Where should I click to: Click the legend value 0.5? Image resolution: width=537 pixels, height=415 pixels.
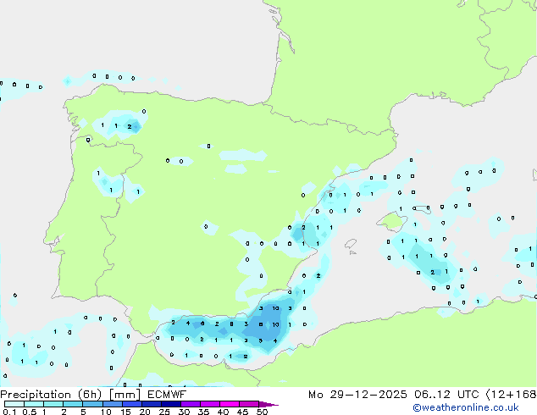tap(29, 412)
